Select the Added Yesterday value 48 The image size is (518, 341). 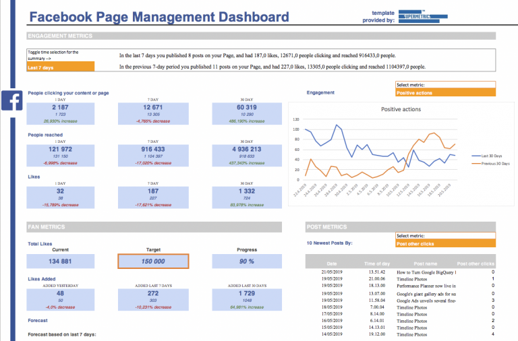click(60, 293)
